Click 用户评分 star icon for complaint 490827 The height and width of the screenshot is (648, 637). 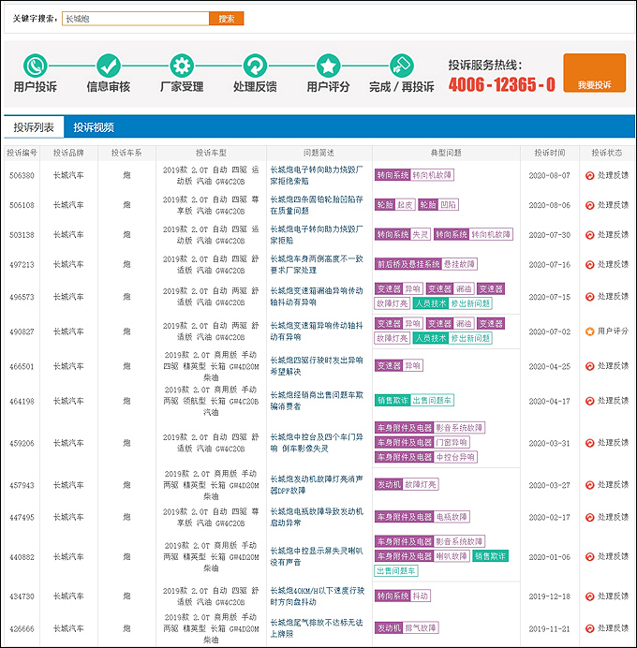[x=590, y=331]
